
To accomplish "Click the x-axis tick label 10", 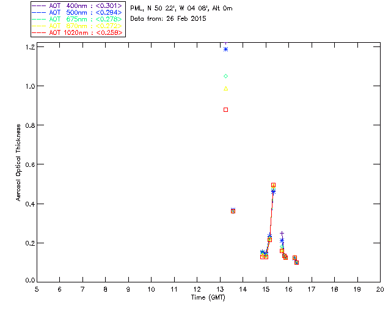I will [x=151, y=289].
